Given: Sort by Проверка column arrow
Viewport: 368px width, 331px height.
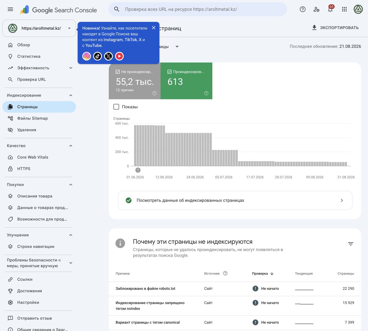Looking at the screenshot, I should [x=272, y=273].
